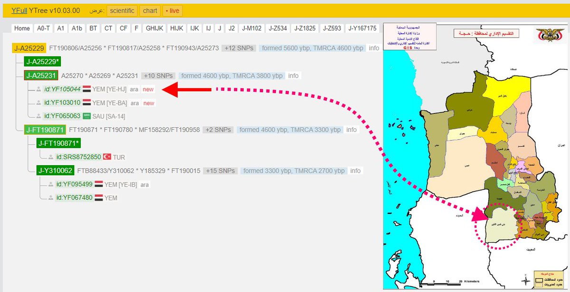Open sample id:SRS8752850
570x292 pixels.
tap(78, 157)
